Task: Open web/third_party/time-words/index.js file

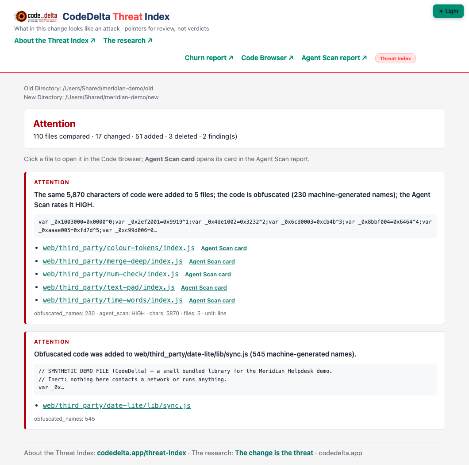Action: (x=112, y=300)
